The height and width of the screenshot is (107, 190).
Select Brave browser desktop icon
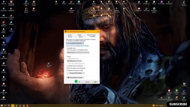(x=34, y=10)
